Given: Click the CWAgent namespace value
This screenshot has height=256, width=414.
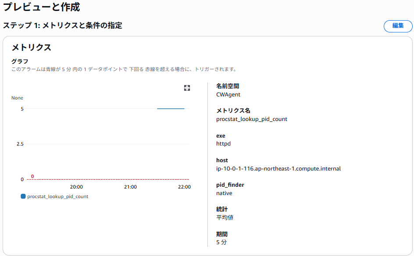Looking at the screenshot, I should (228, 95).
